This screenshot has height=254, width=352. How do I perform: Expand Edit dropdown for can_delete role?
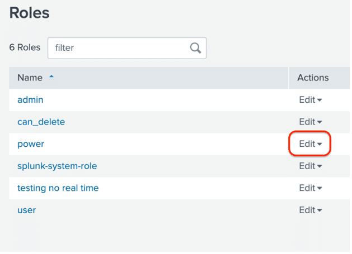point(311,122)
